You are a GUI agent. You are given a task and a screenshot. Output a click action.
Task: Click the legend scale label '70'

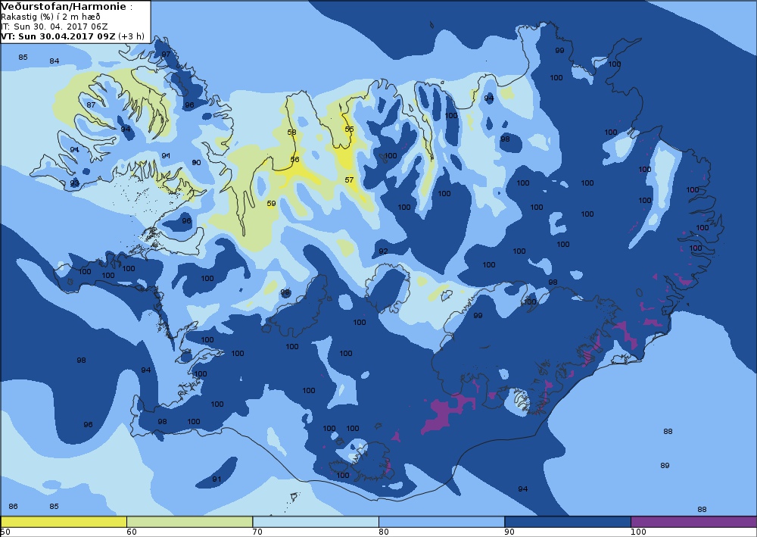coord(258,532)
